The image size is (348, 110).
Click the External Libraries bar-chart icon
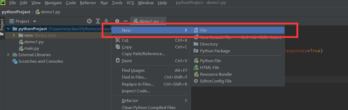pyautogui.click(x=15, y=55)
